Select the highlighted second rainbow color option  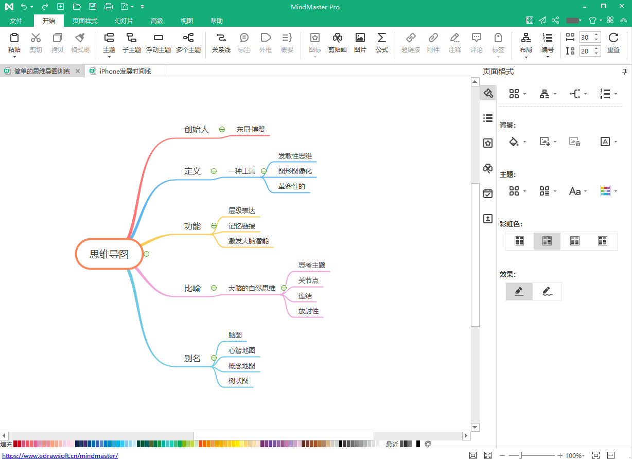(547, 241)
